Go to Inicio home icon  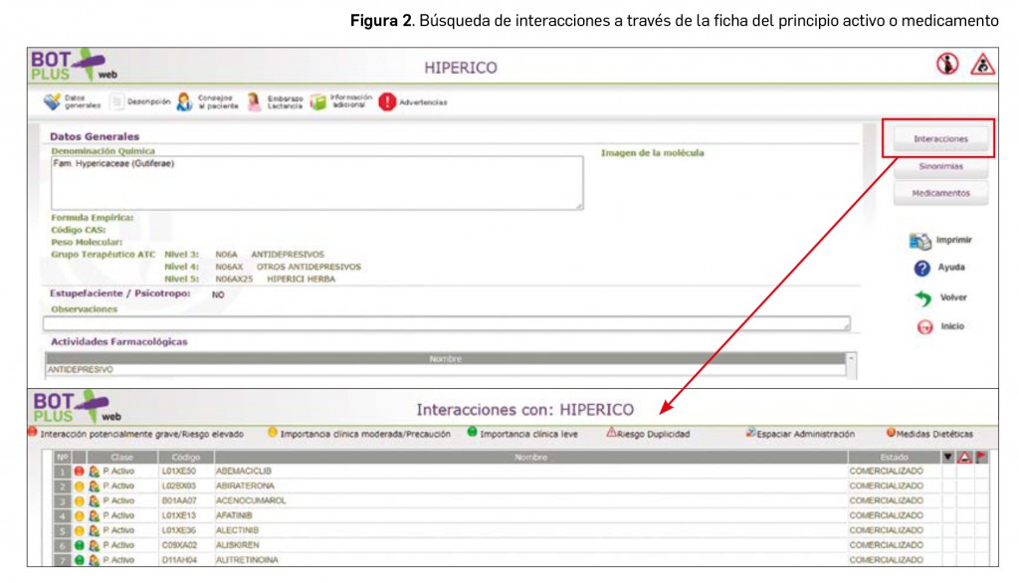[923, 326]
